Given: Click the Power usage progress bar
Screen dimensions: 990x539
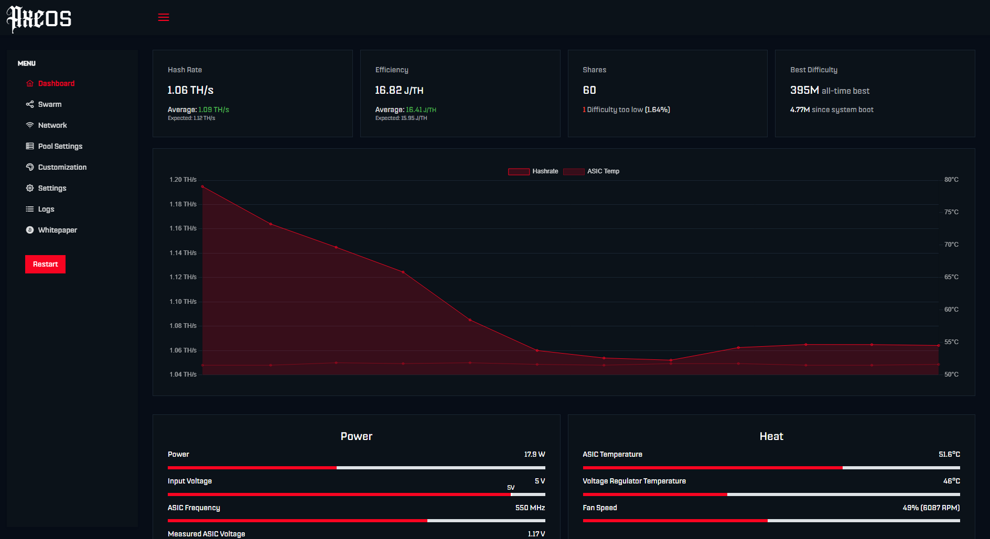Looking at the screenshot, I should pos(356,468).
